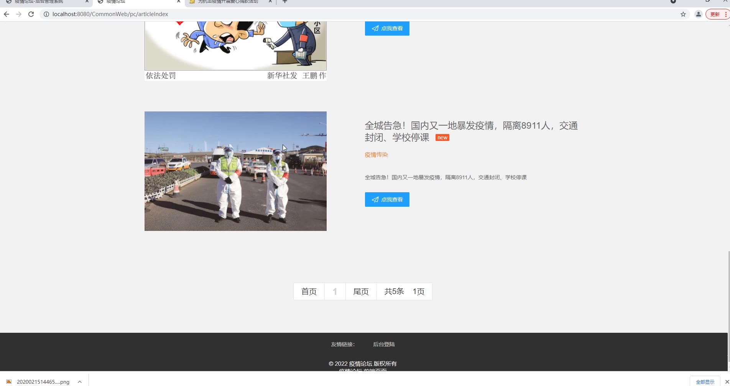Image resolution: width=730 pixels, height=386 pixels.
Task: Open a new tab with plus icon
Action: pyautogui.click(x=284, y=2)
